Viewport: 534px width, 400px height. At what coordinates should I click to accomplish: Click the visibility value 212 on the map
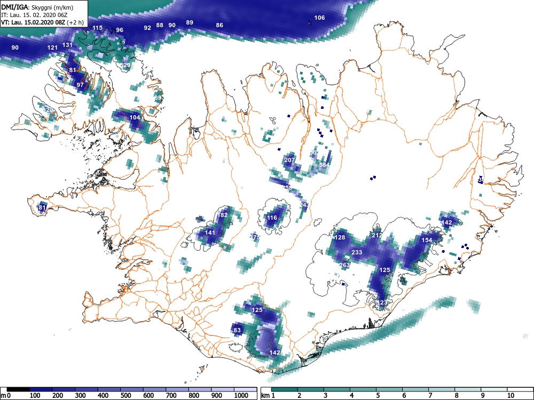point(377,235)
